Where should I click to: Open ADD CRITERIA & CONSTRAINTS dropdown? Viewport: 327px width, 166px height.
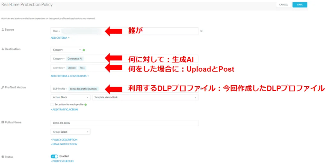click(x=70, y=76)
